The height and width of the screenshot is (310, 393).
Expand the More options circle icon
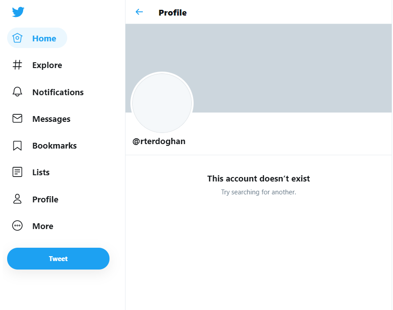[17, 225]
